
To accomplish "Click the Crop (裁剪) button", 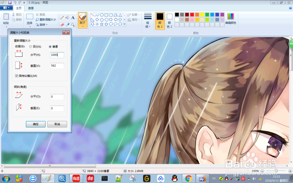I will tap(40, 15).
